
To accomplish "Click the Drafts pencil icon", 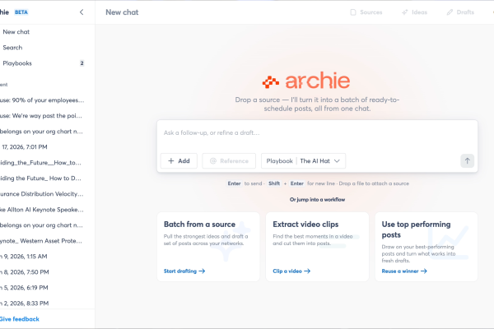I will point(450,12).
